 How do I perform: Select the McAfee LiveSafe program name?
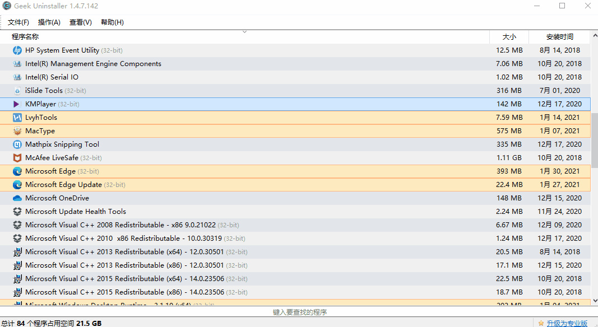click(52, 158)
